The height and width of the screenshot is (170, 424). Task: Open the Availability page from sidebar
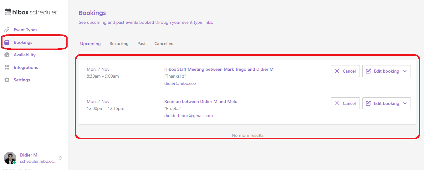24,55
